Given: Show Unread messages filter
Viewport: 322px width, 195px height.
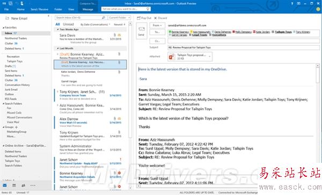Looking at the screenshot, I should pyautogui.click(x=68, y=24).
